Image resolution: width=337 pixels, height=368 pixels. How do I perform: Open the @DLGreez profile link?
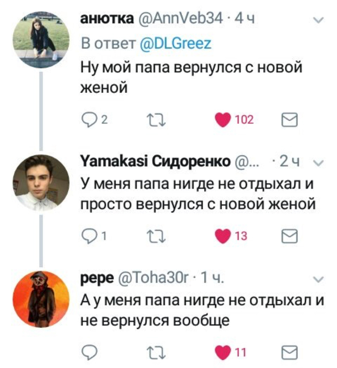tap(175, 44)
